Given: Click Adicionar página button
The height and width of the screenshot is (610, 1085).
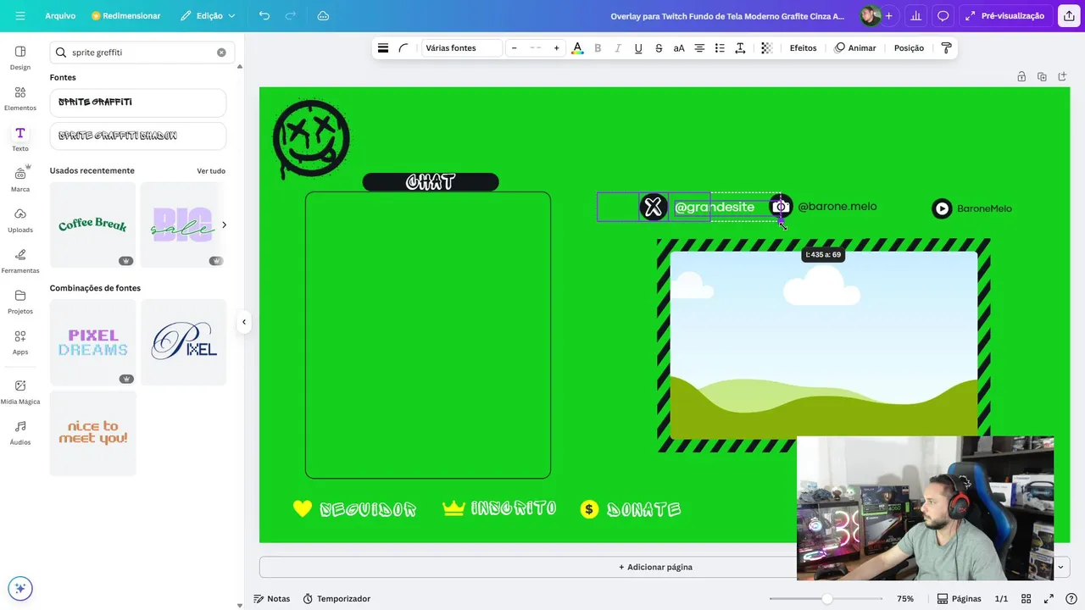Looking at the screenshot, I should 655,567.
